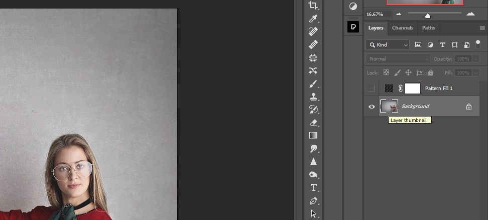Select the Clone Stamp tool

pyautogui.click(x=313, y=96)
